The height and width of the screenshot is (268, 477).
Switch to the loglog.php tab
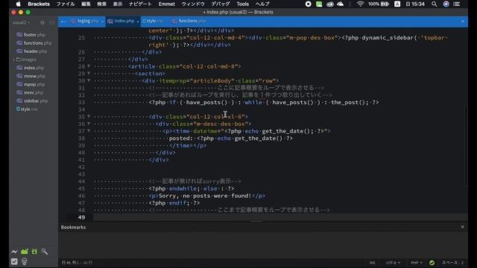point(85,21)
